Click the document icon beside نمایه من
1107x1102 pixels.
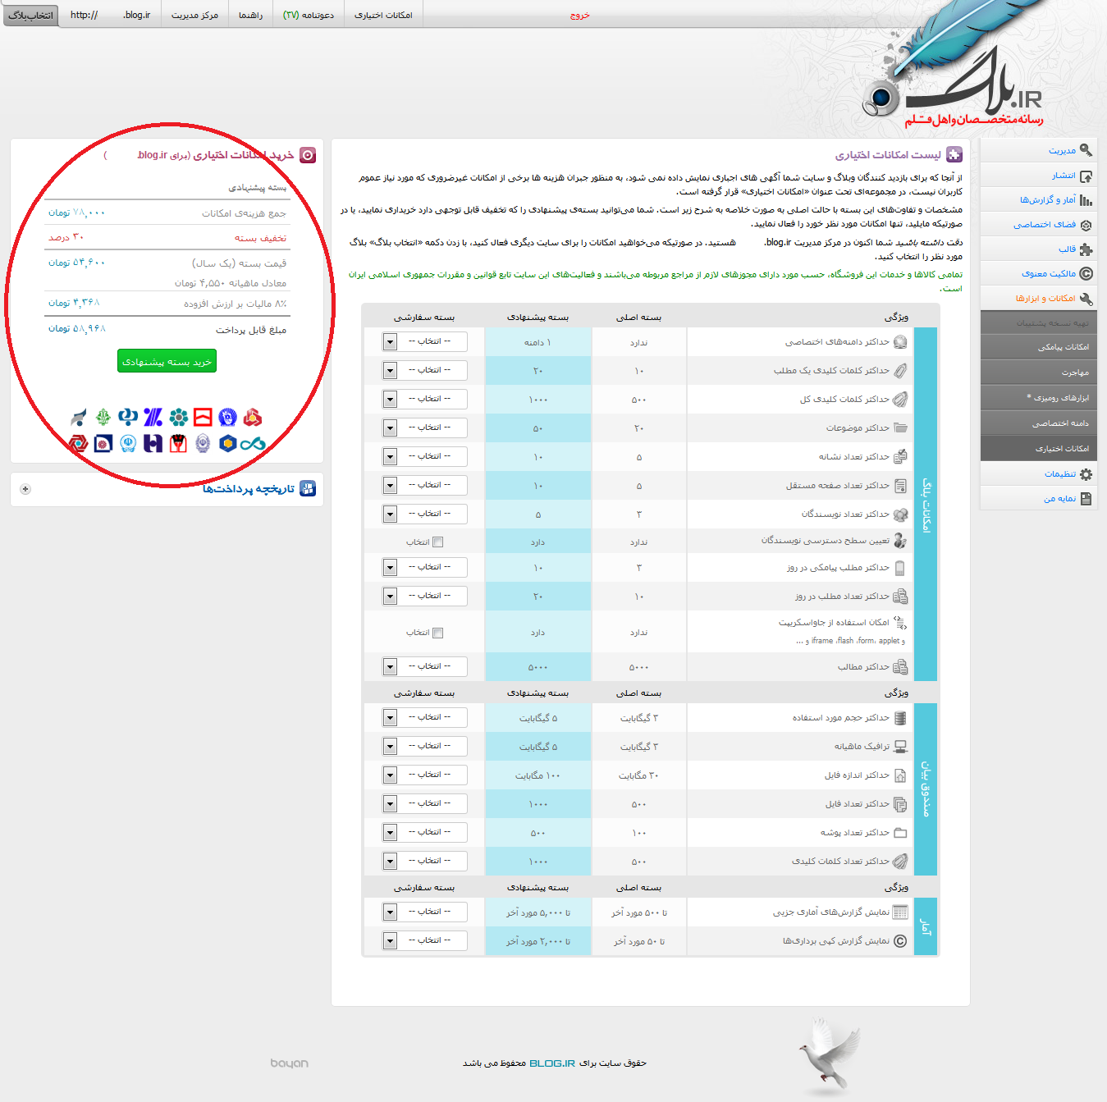click(x=1086, y=499)
